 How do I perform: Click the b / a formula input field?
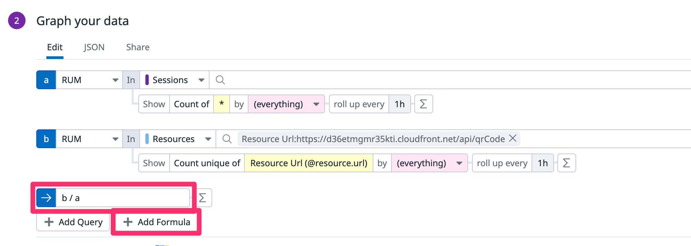123,198
